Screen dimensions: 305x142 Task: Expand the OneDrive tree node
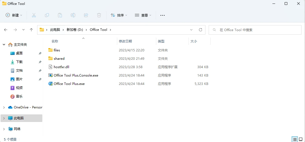pos(4,107)
